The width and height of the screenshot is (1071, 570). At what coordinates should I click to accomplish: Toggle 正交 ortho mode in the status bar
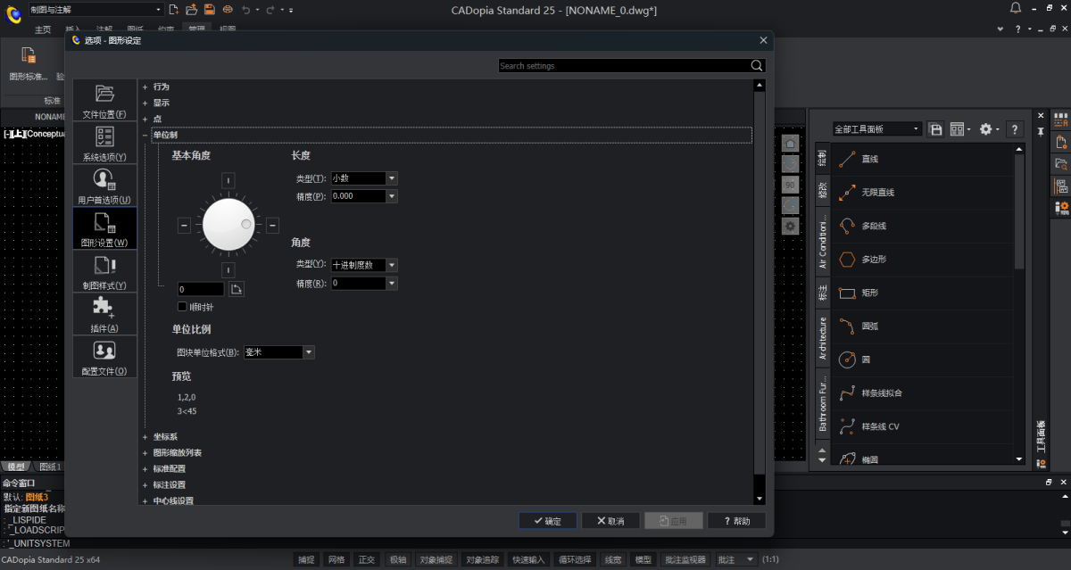pyautogui.click(x=366, y=559)
